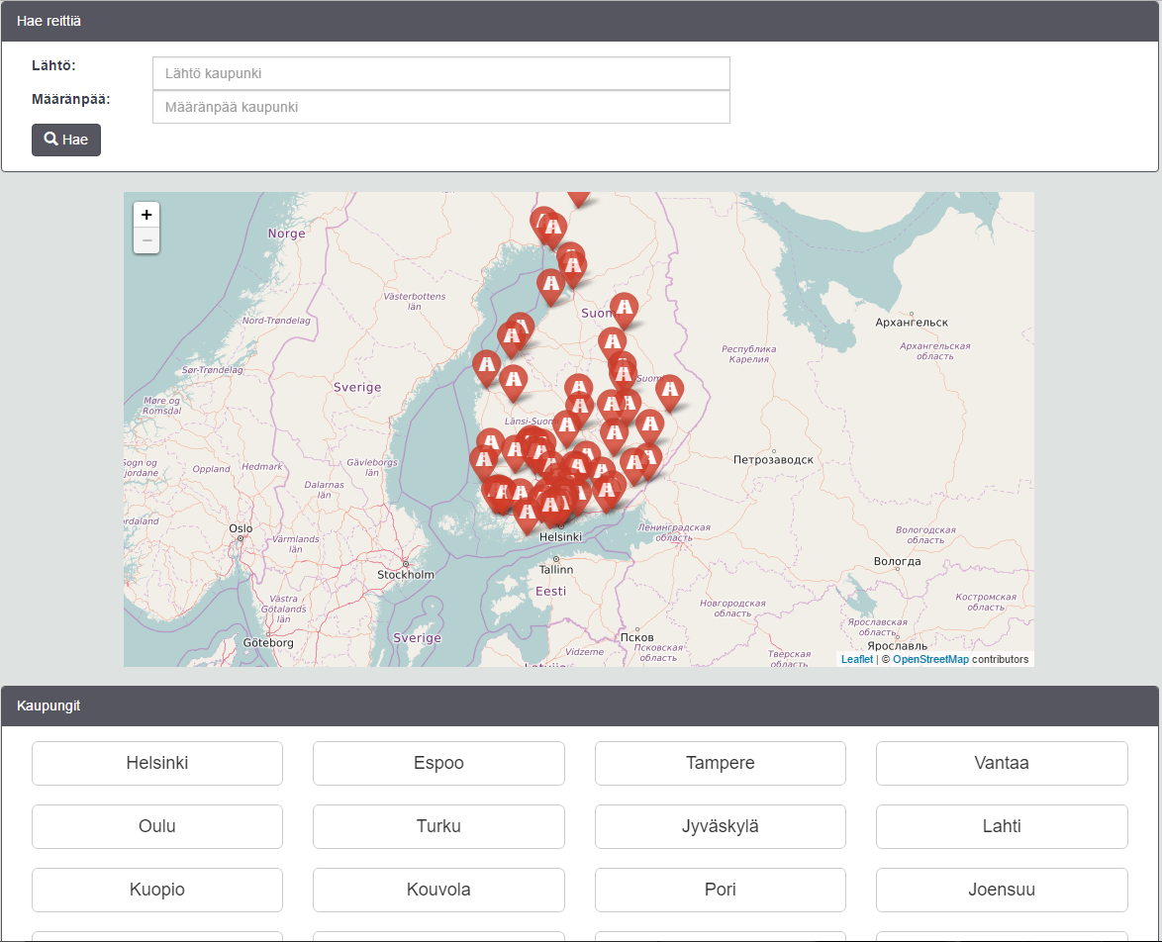Click the Tallinn label on the map
The width and height of the screenshot is (1162, 942).
[x=556, y=569]
